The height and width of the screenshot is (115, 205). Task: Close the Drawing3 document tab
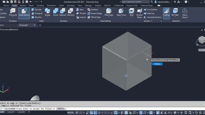click(x=34, y=25)
